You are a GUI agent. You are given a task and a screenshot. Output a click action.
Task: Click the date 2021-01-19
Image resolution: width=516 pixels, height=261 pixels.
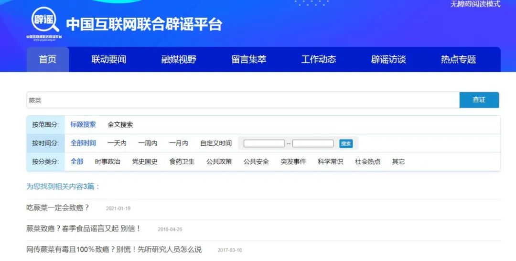click(118, 209)
